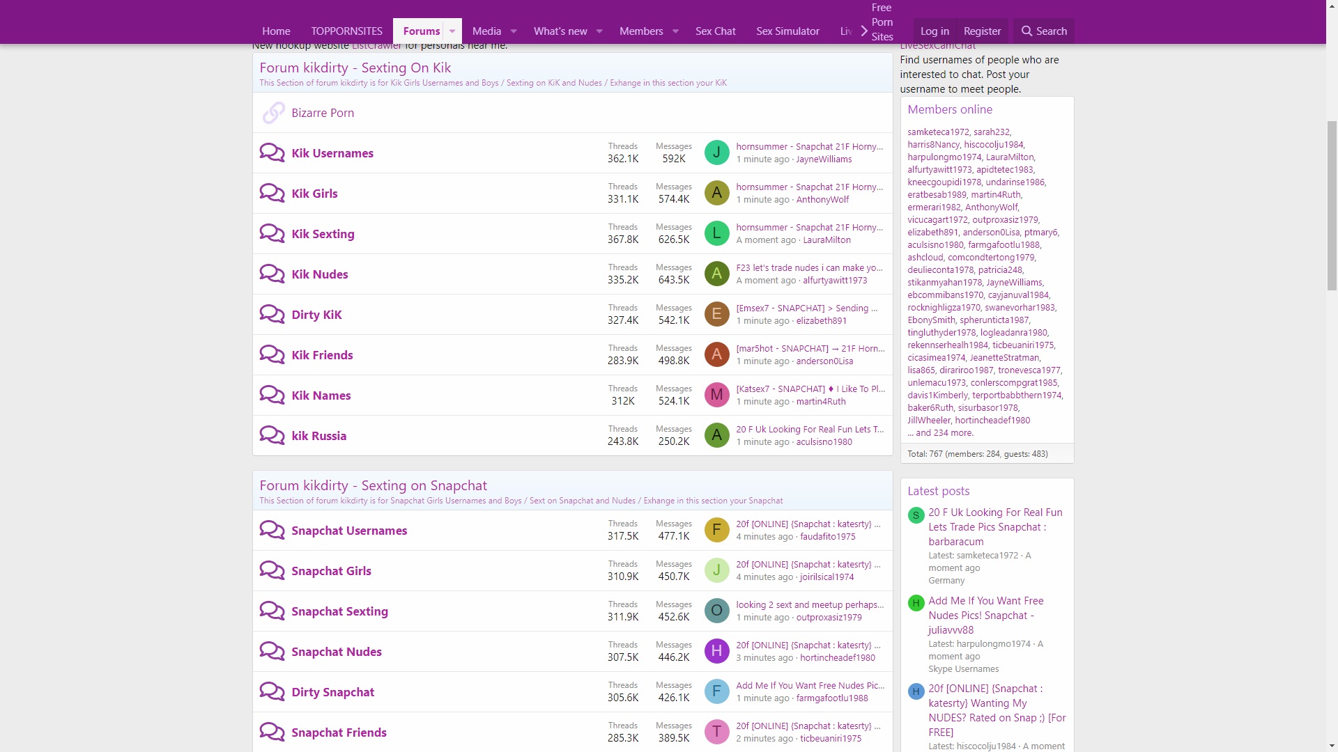The width and height of the screenshot is (1338, 752).
Task: Open the Latest posts heading link
Action: point(938,491)
